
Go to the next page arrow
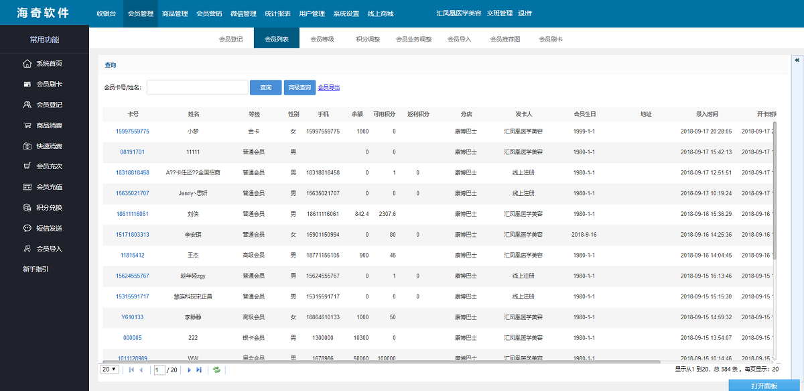click(188, 369)
